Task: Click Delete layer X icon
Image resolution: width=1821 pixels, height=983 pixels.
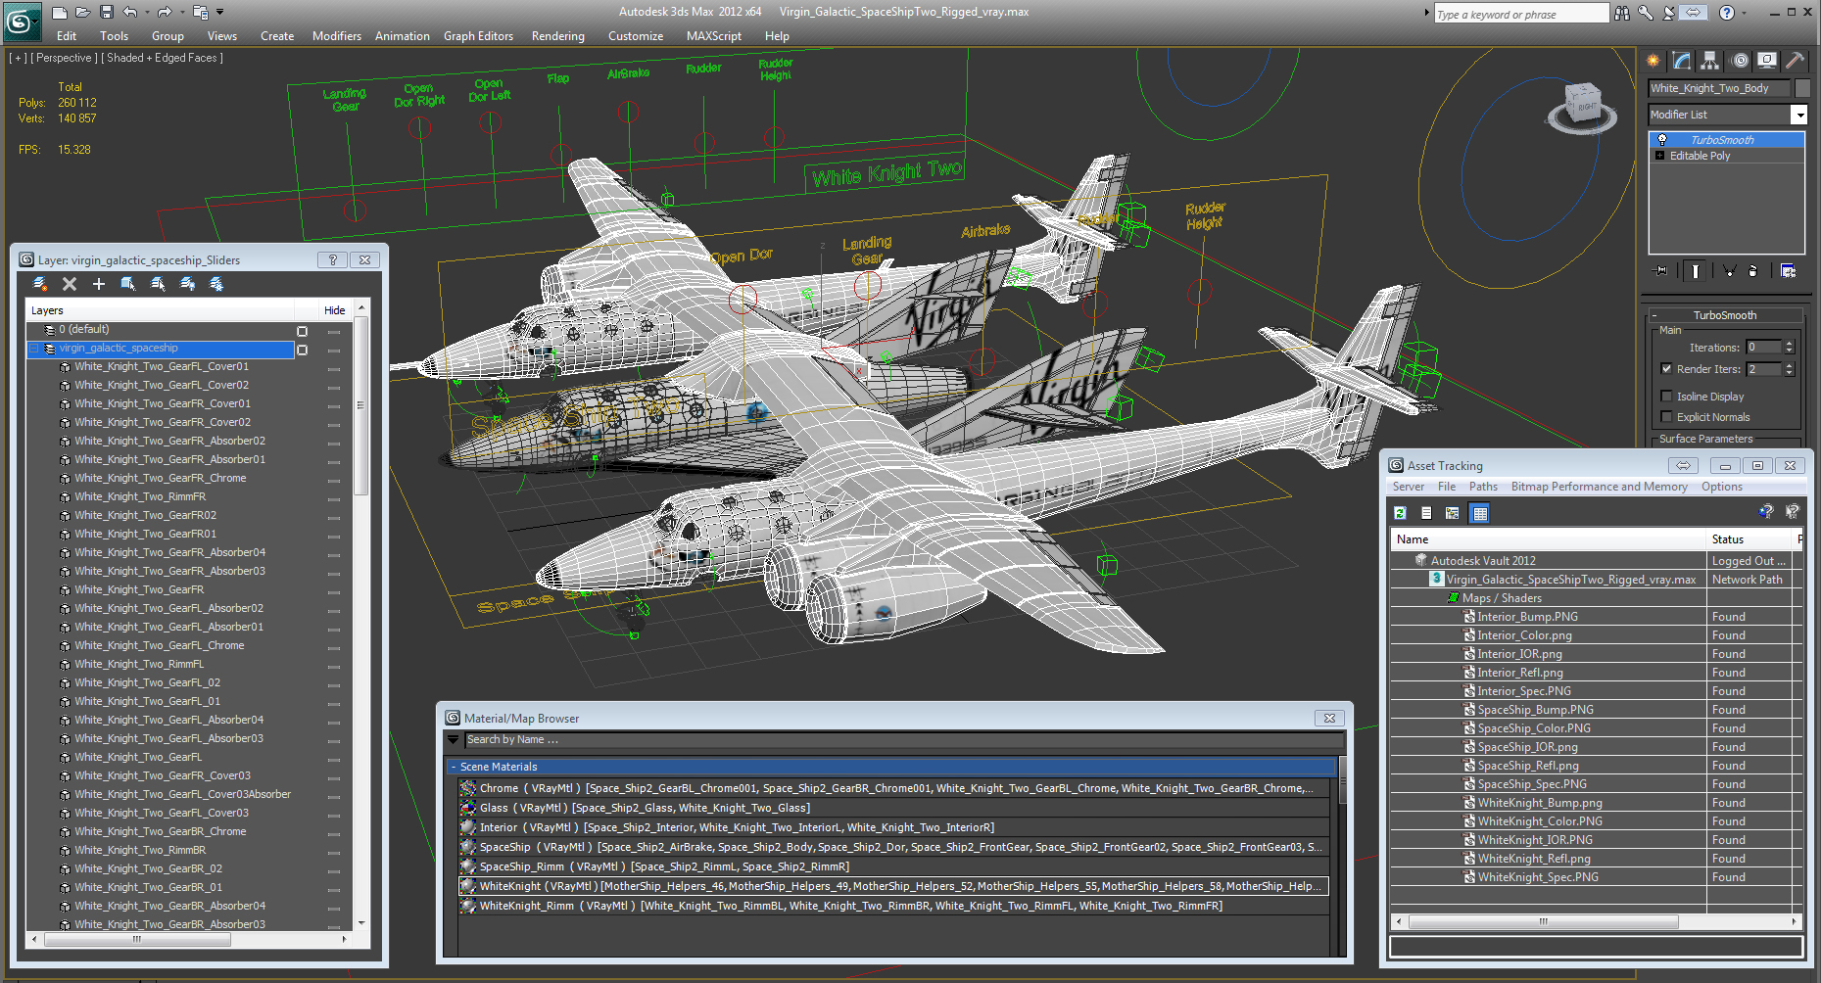Action: pos(70,284)
